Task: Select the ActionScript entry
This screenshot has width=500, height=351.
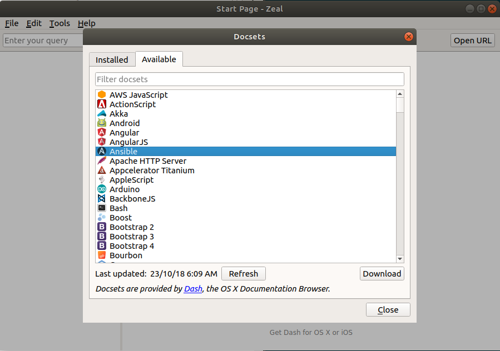Action: [x=245, y=104]
